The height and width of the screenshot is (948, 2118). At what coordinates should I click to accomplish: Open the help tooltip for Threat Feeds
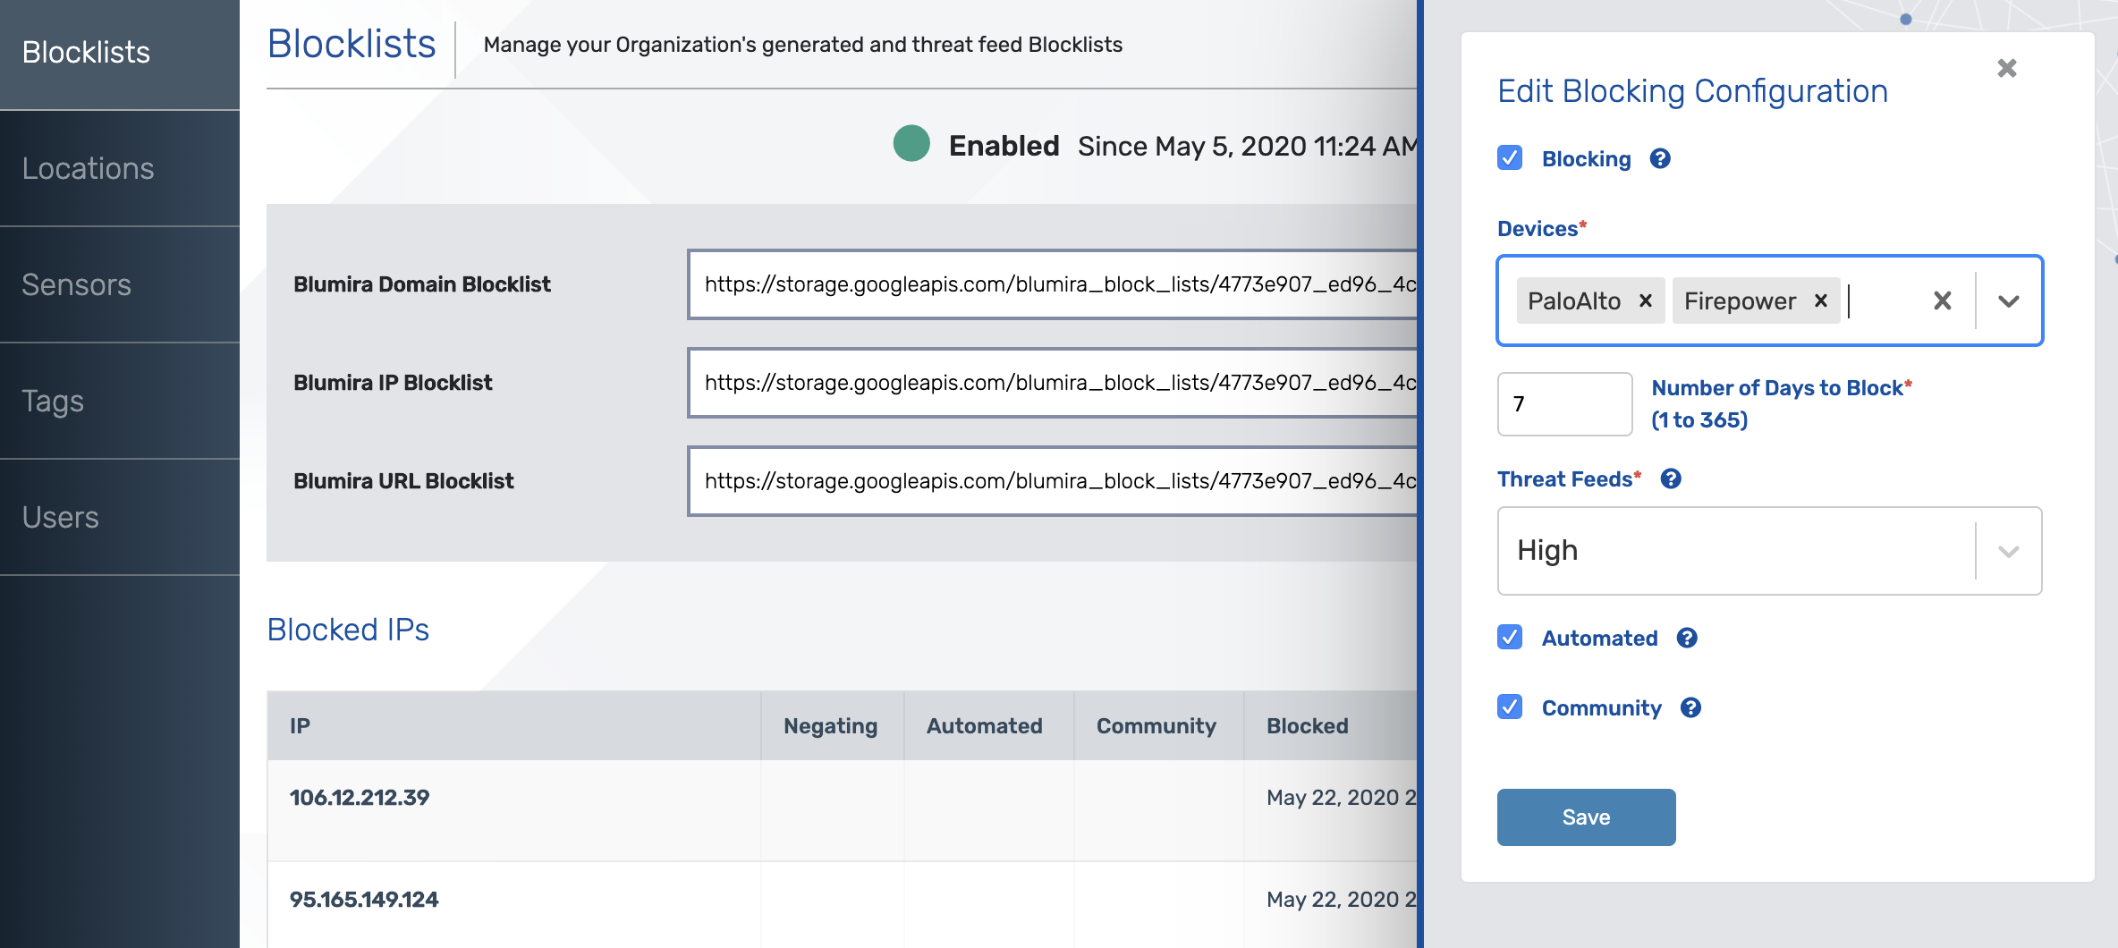[x=1671, y=479]
